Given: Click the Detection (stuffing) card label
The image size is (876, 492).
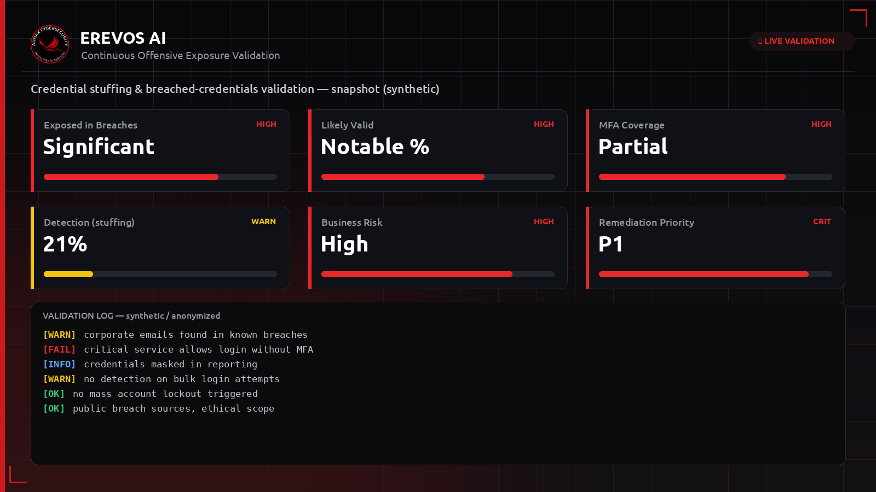Looking at the screenshot, I should (89, 222).
